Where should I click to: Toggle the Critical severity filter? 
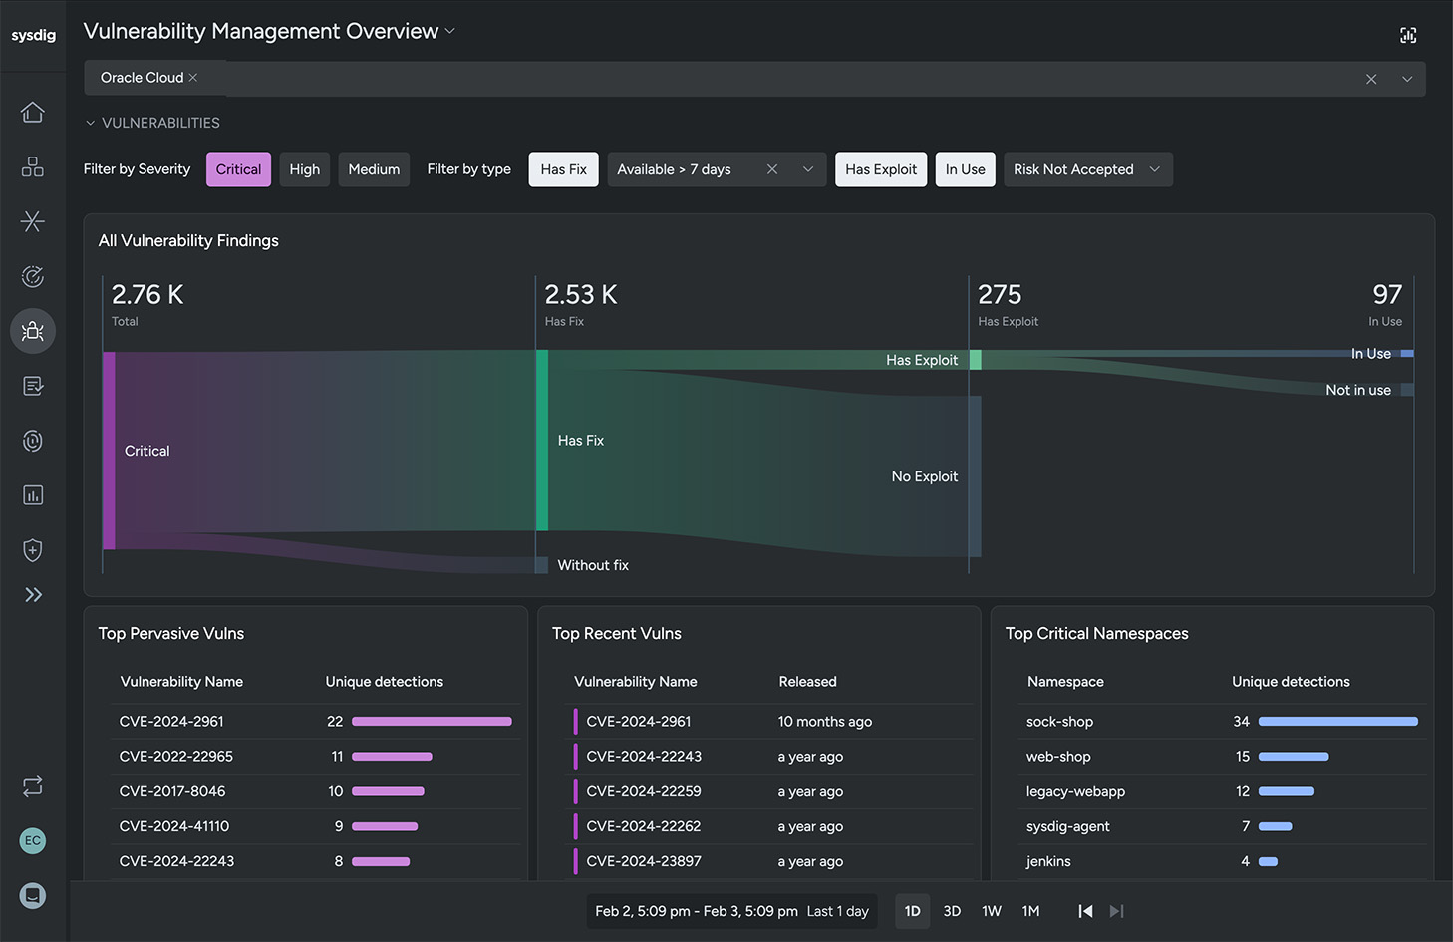point(238,169)
